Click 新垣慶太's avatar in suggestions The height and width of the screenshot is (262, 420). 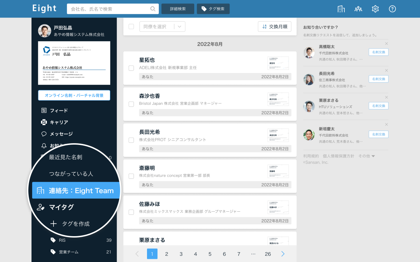[309, 135]
